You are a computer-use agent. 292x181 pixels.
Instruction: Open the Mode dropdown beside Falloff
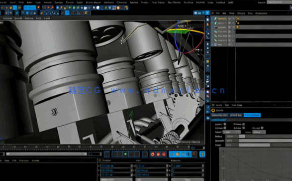(x=259, y=132)
